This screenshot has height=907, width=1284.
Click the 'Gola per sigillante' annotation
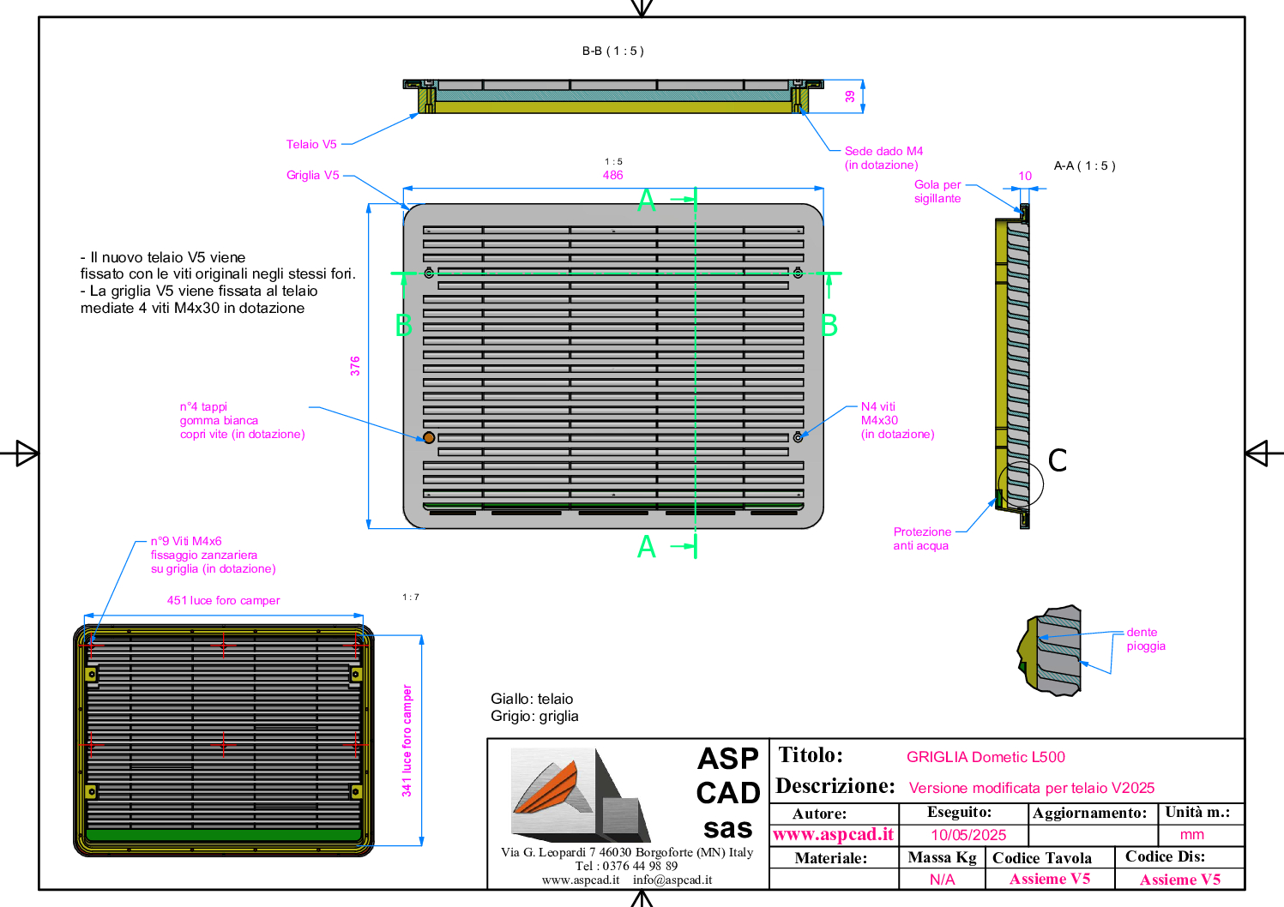937,191
